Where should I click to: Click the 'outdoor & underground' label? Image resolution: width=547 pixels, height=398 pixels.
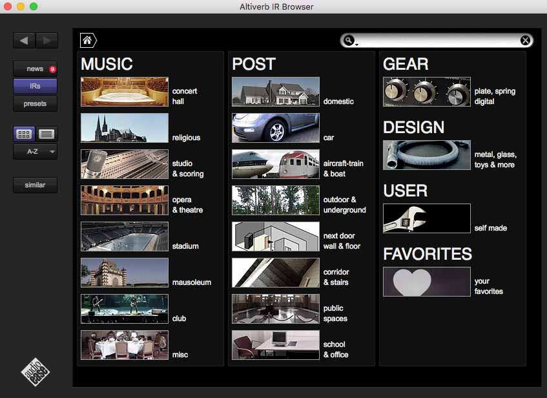click(345, 205)
